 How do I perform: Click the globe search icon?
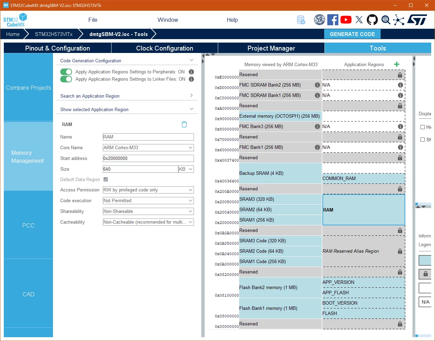pos(386,20)
